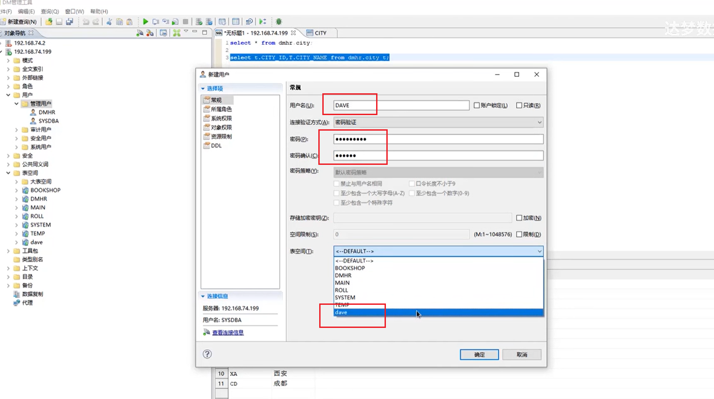Open the 密码策略 dropdown
This screenshot has width=714, height=399.
pos(438,172)
